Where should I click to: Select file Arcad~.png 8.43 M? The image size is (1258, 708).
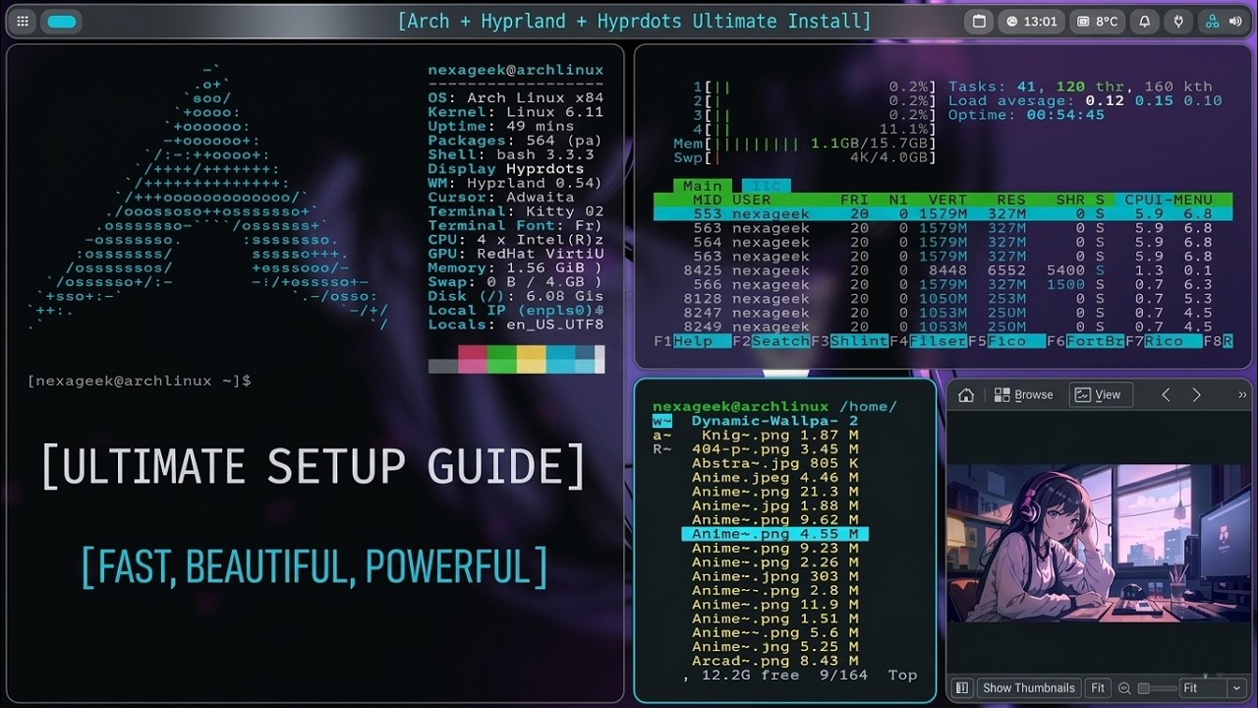pyautogui.click(x=774, y=661)
